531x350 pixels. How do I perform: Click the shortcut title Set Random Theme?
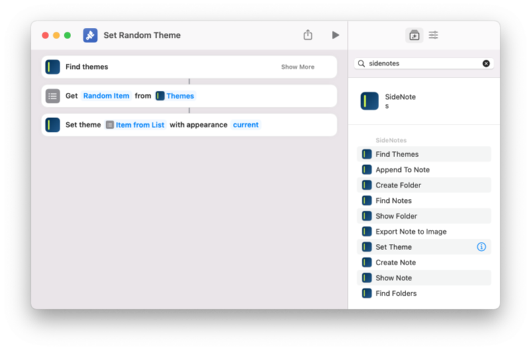pyautogui.click(x=142, y=35)
